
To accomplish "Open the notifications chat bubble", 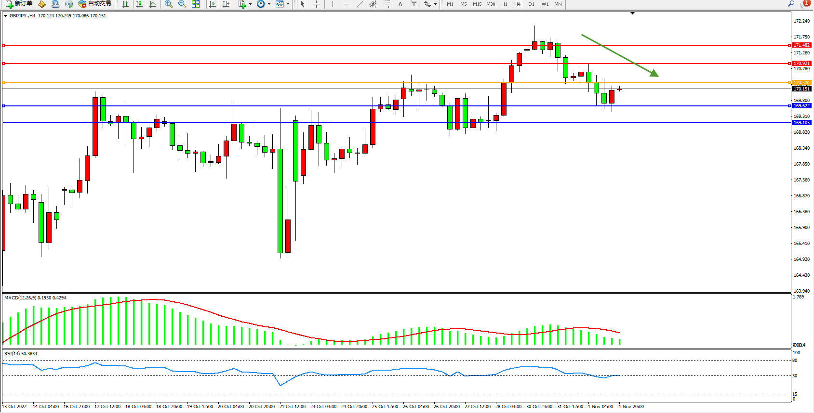I will pyautogui.click(x=804, y=4).
